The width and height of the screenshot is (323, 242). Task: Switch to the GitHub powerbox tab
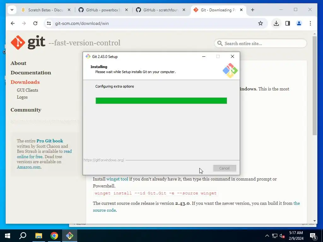(x=103, y=10)
